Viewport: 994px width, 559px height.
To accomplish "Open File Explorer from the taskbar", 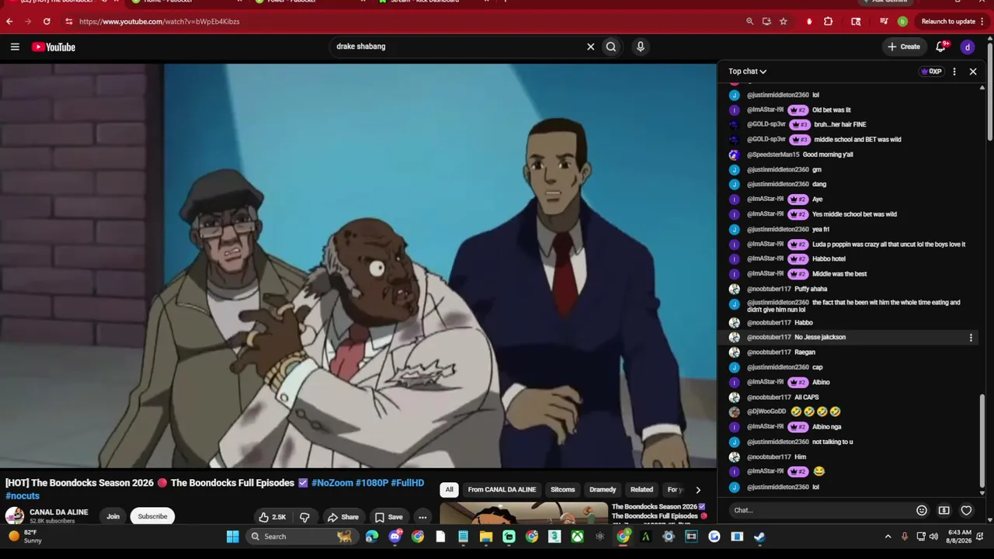I will 486,536.
